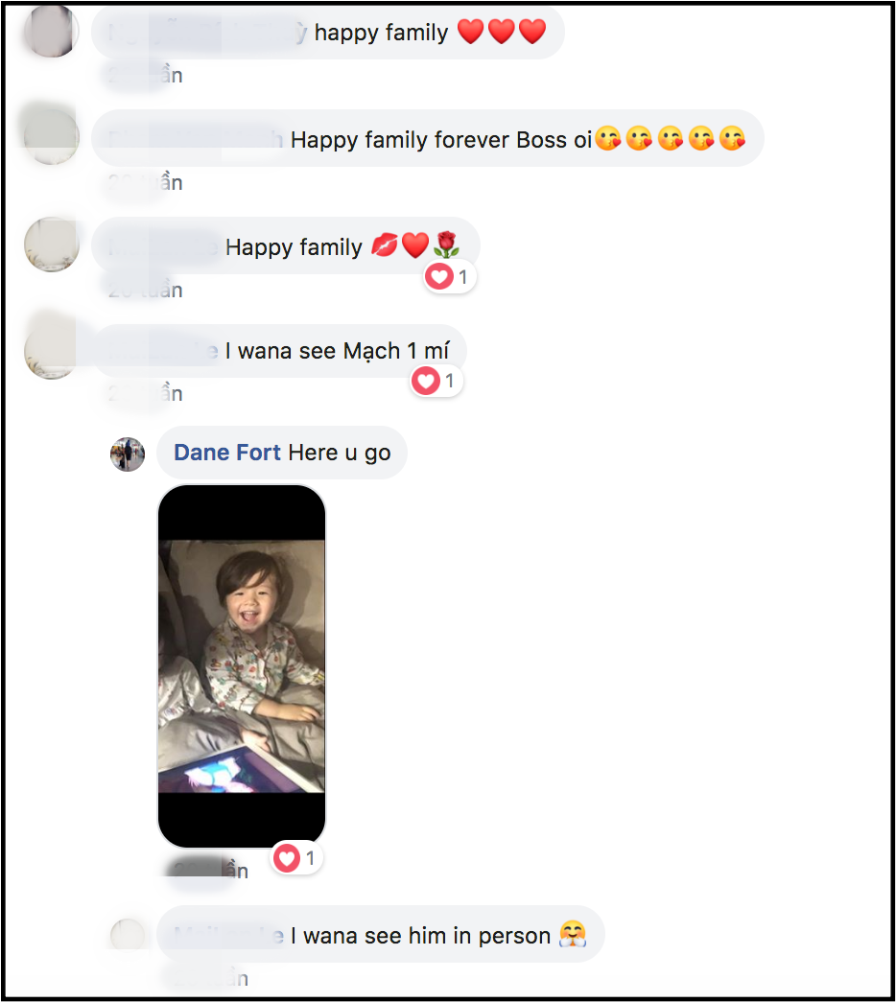The height and width of the screenshot is (1002, 896).
Task: Open avatar beside 'Happy family' rose comment
Action: [52, 245]
